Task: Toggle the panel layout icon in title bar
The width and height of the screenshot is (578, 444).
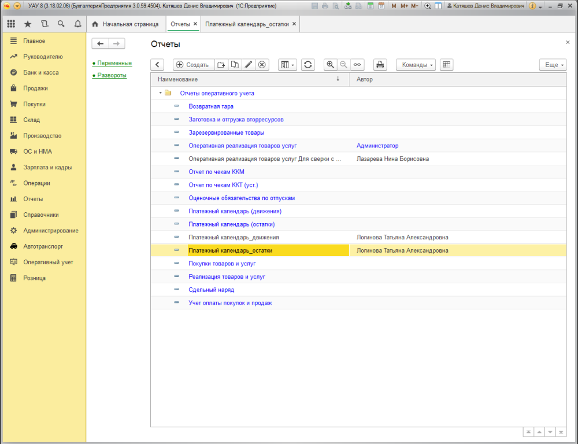Action: tap(438, 6)
